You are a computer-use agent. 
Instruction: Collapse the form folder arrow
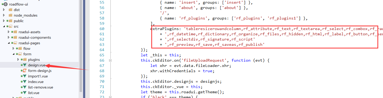pos(13,54)
